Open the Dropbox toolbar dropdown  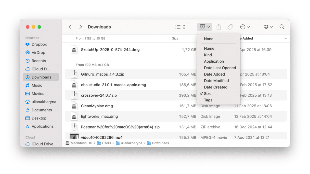(x=268, y=27)
